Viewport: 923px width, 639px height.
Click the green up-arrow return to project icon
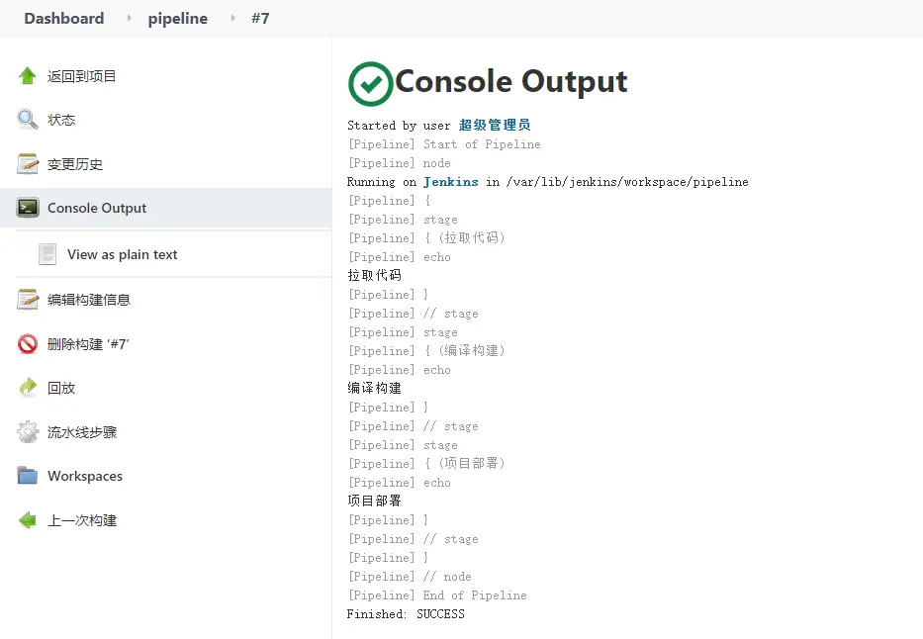tap(28, 76)
